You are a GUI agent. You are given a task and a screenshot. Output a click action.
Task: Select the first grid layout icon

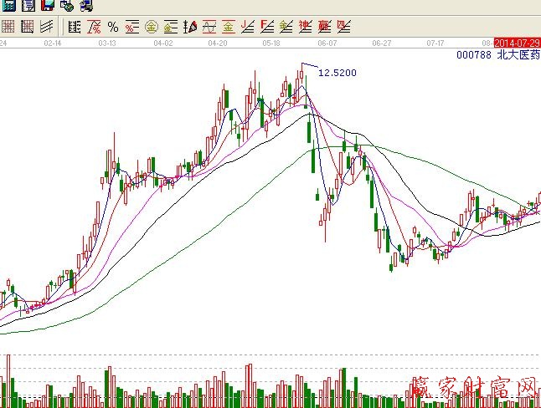[x=9, y=26]
